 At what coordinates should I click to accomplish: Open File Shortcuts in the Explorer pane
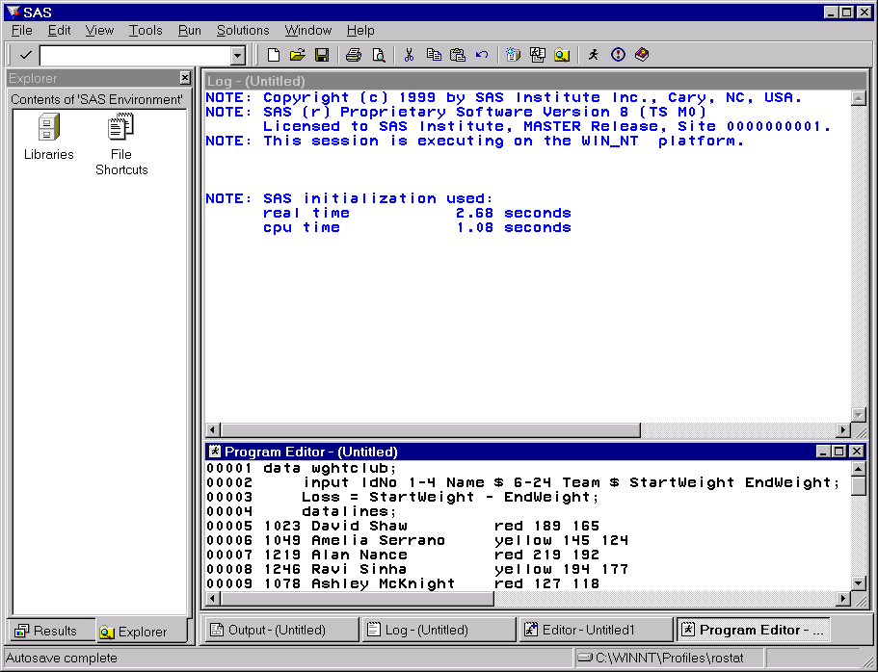pos(121,143)
